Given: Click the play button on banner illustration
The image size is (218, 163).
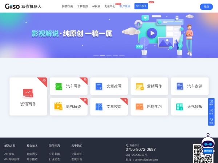Looking at the screenshot, I should tap(152, 33).
